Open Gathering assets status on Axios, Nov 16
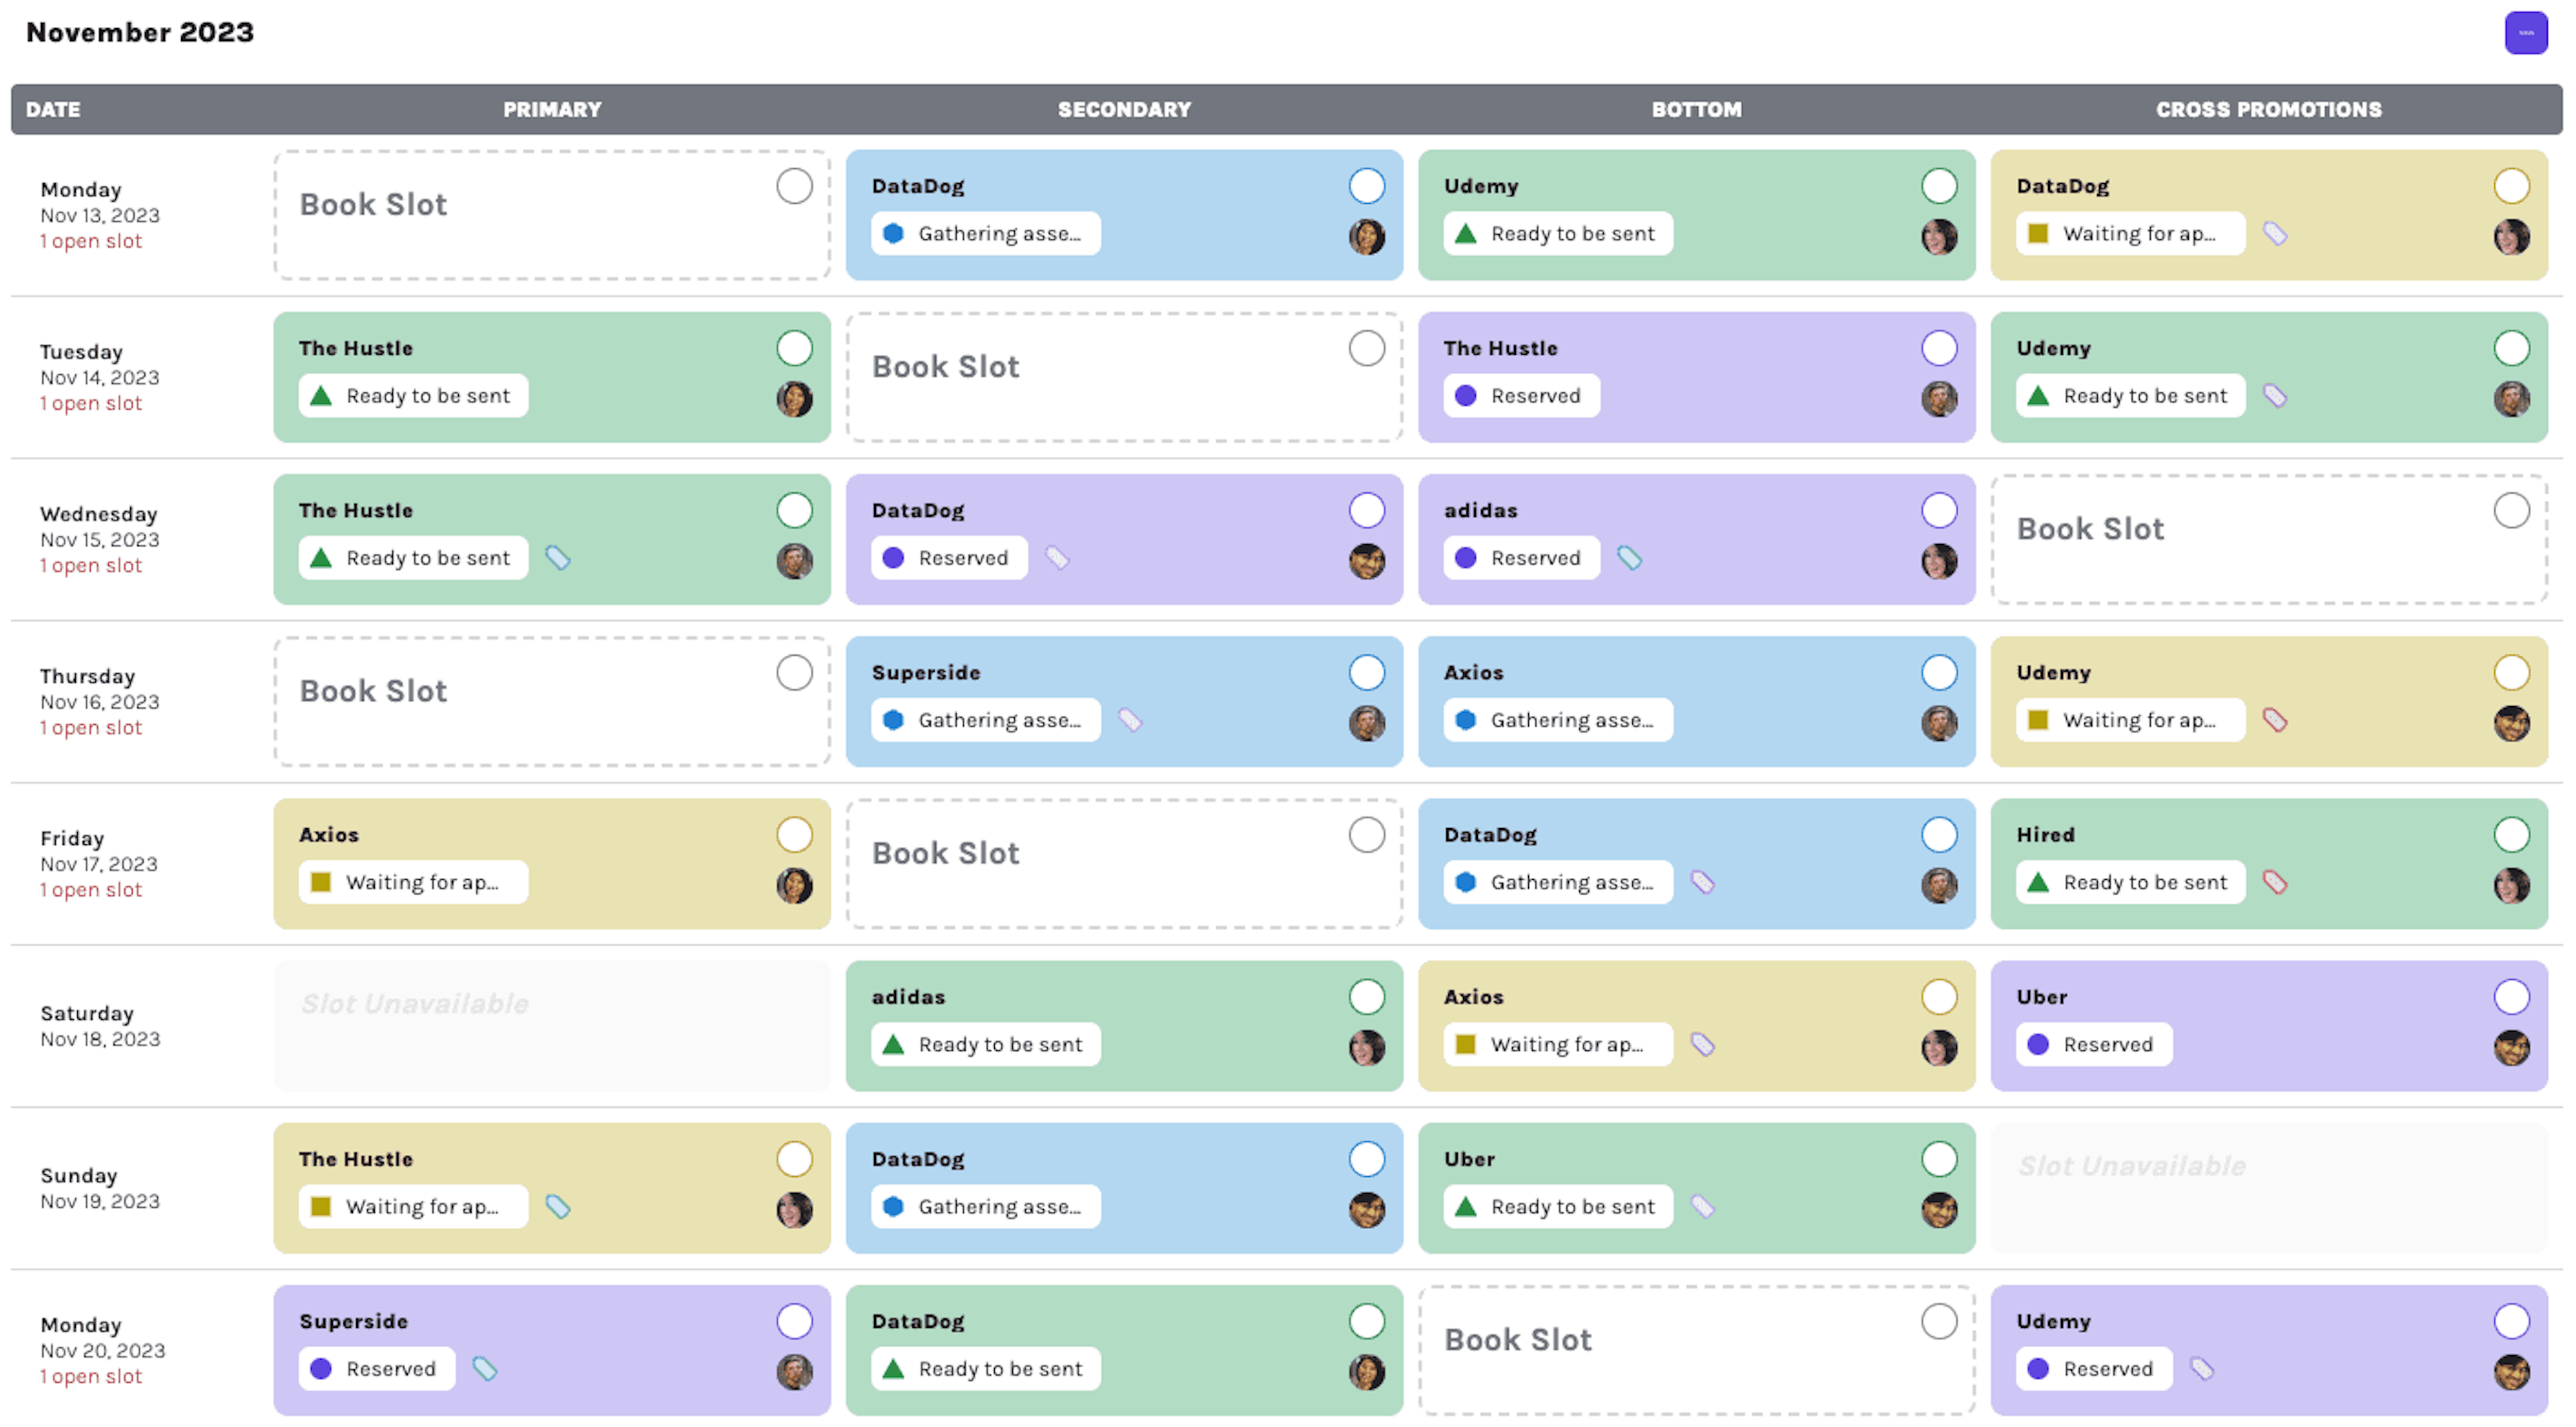 pos(1557,720)
